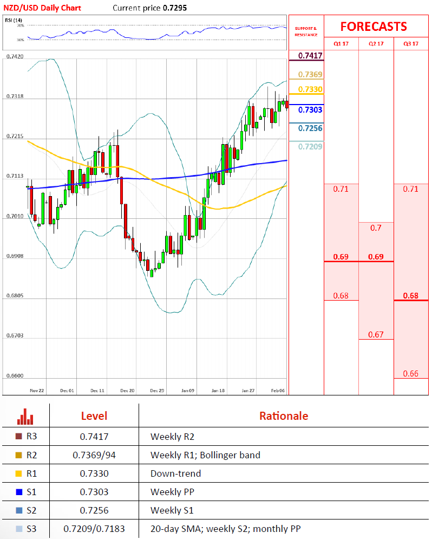Viewport: 432px width, 539px height.
Task: Click the Jan 18 date axis label
Action: (218, 391)
